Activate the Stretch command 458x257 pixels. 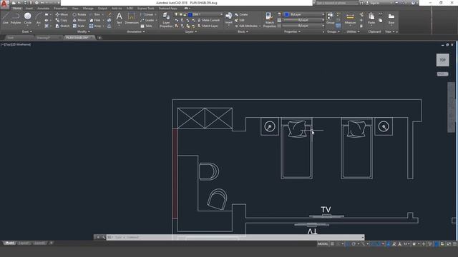[62, 26]
